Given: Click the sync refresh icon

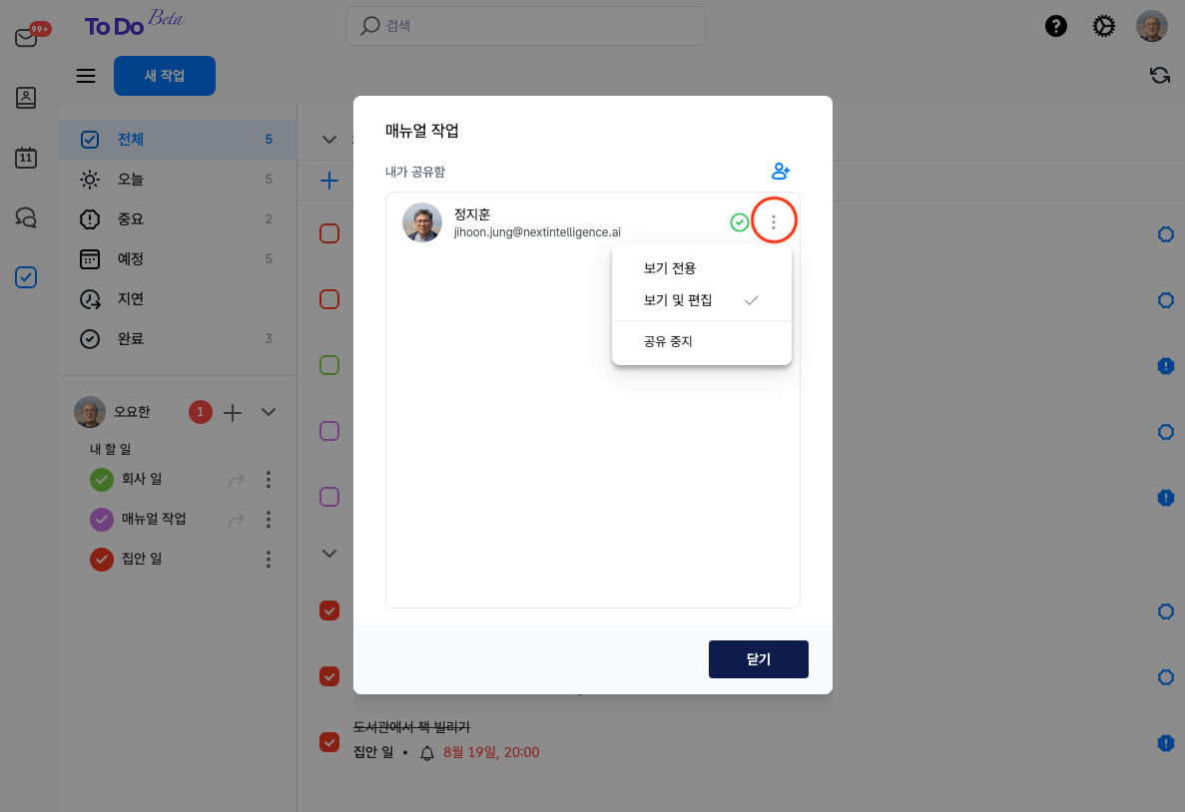Looking at the screenshot, I should (1159, 76).
